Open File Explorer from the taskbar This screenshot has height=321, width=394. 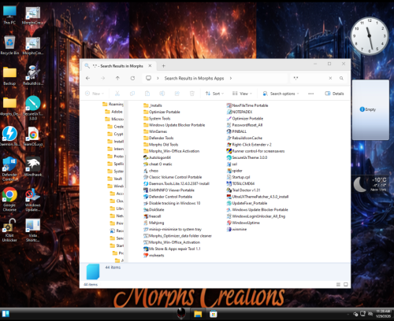pos(198,314)
